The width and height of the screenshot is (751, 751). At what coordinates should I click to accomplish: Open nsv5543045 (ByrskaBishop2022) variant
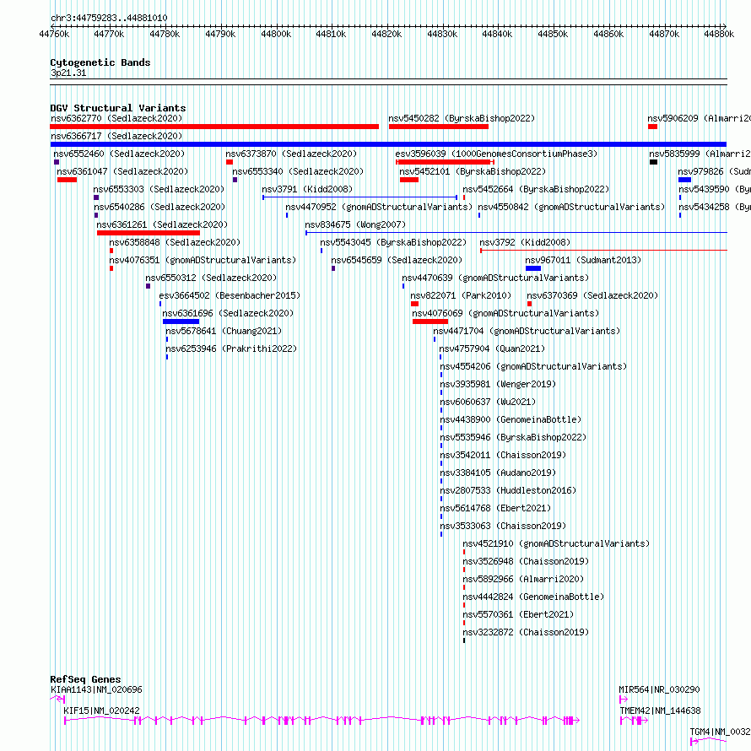click(393, 242)
